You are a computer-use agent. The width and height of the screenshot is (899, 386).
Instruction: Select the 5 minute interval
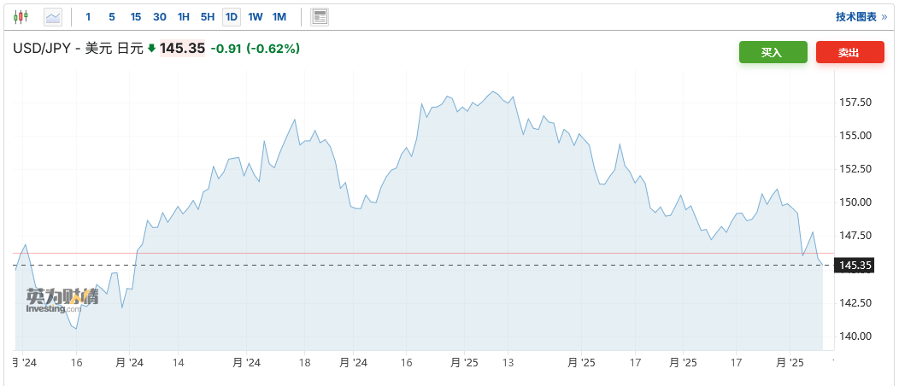(112, 16)
